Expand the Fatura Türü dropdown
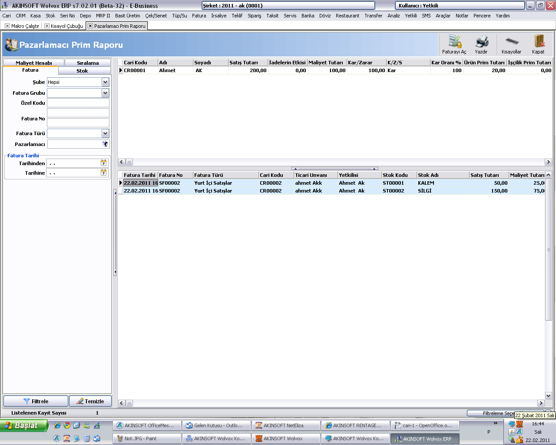The height and width of the screenshot is (445, 556). click(x=105, y=133)
